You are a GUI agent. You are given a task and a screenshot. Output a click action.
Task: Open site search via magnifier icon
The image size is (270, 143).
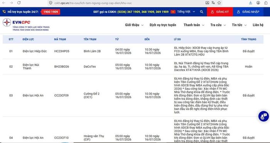coord(202,12)
